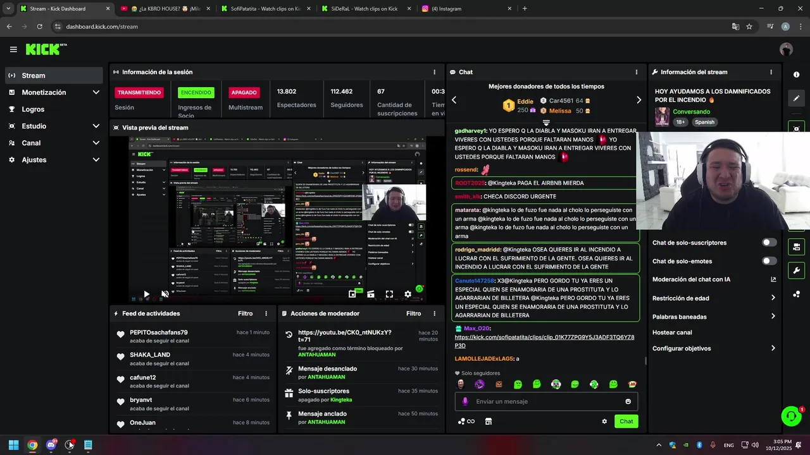
Task: Translate page icon in address bar
Action: [x=735, y=27]
